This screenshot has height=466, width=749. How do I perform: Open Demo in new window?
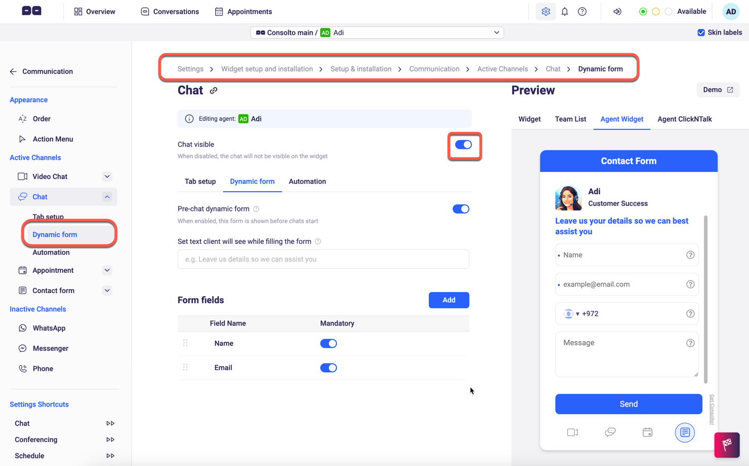click(718, 90)
